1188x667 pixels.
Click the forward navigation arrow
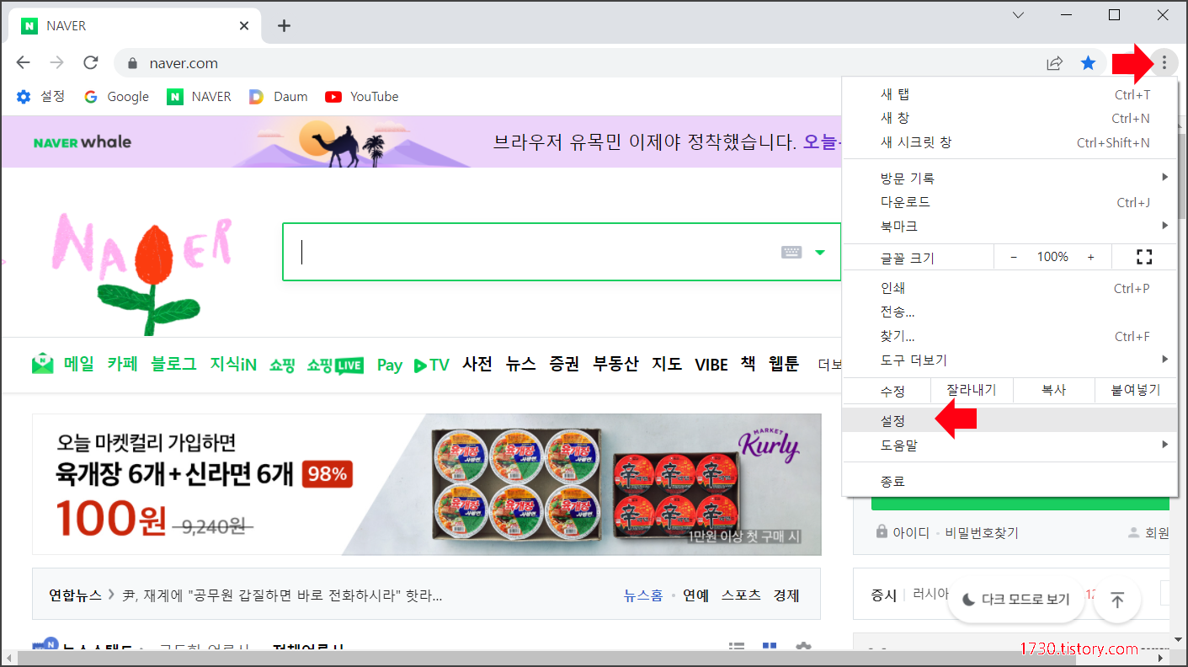(56, 62)
